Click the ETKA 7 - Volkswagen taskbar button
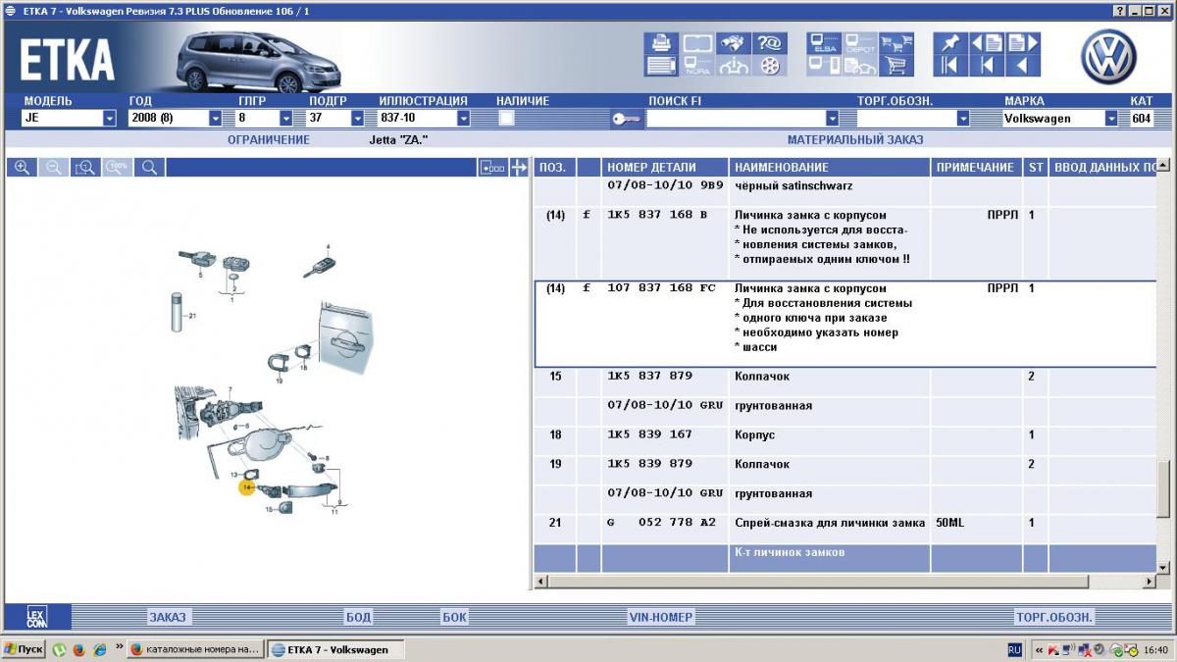1177x662 pixels. [x=335, y=649]
